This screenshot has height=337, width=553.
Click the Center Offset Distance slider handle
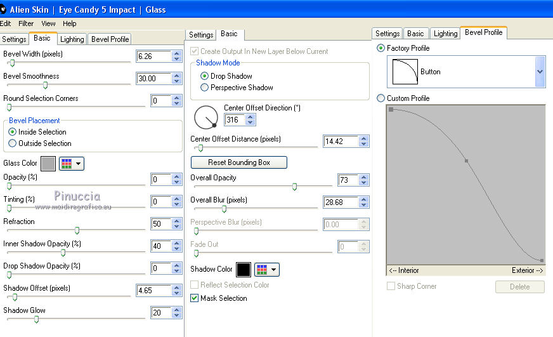pos(200,149)
